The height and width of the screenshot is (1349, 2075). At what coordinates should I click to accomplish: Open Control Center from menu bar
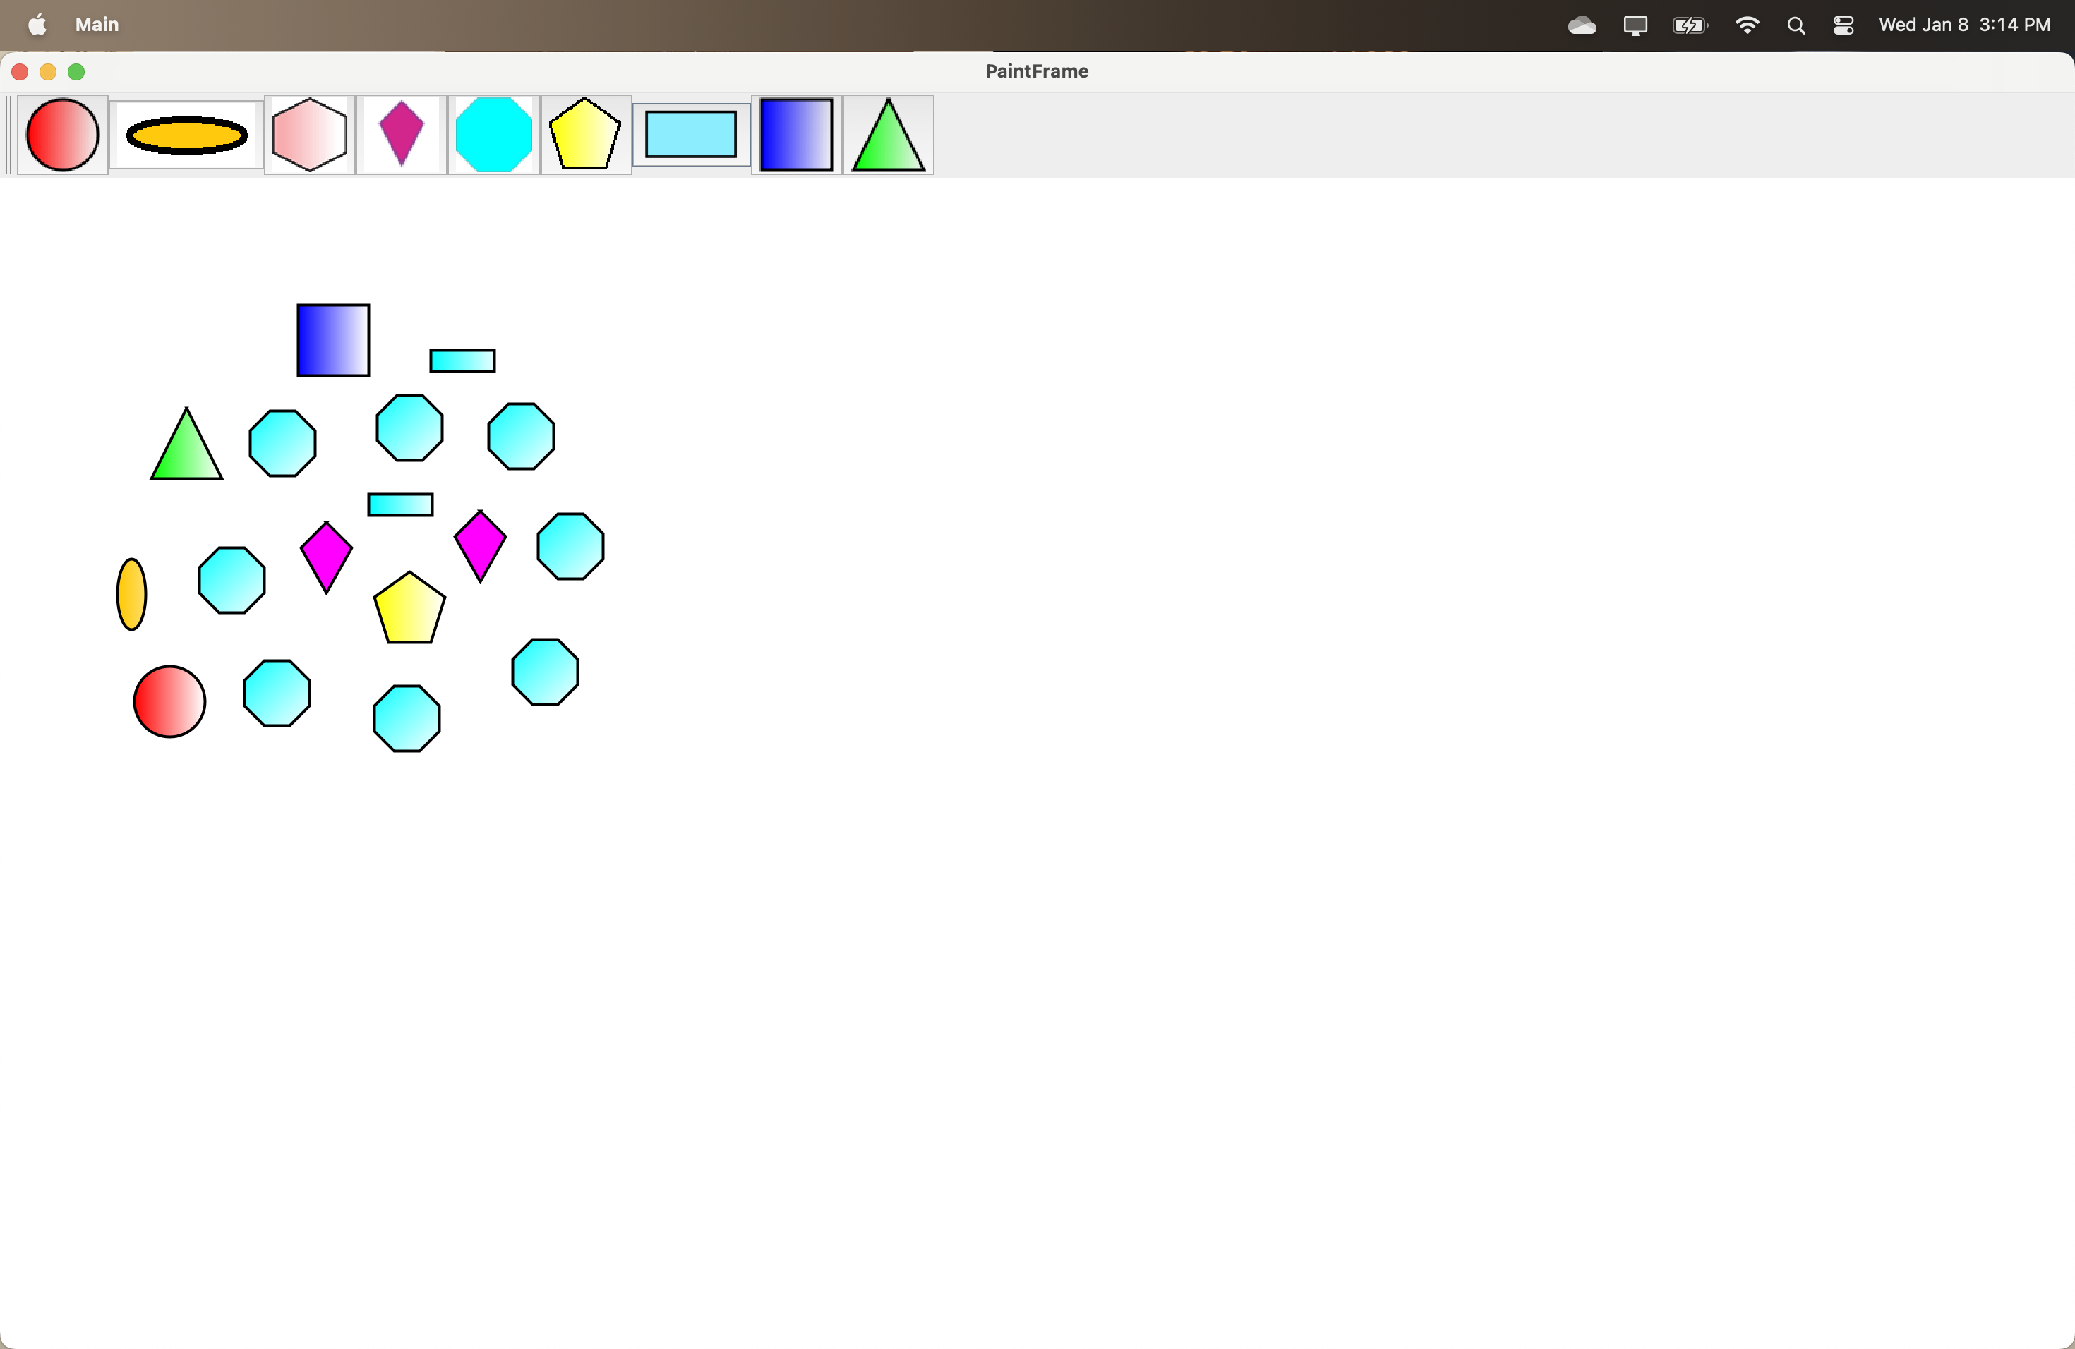[x=1843, y=25]
